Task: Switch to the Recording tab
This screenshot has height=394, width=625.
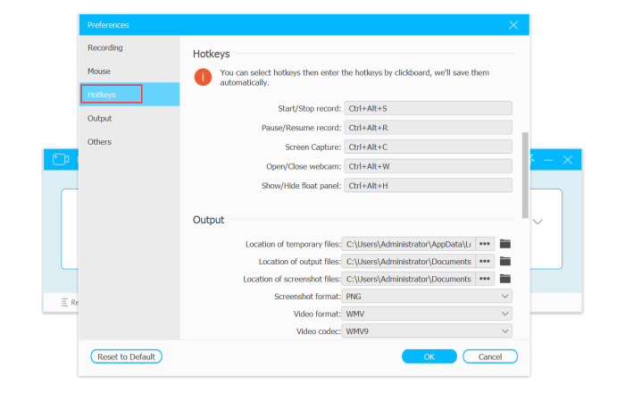Action: tap(105, 47)
